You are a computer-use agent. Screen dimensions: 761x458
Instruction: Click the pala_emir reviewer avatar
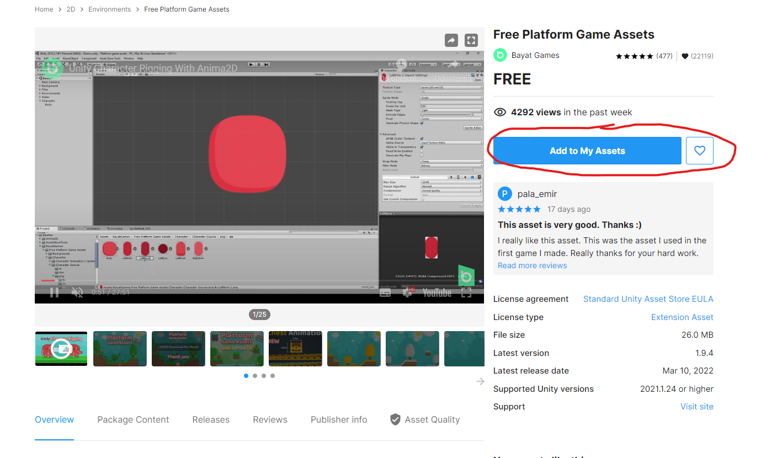(505, 194)
